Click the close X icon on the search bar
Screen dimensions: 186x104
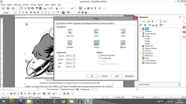[x=3, y=89]
